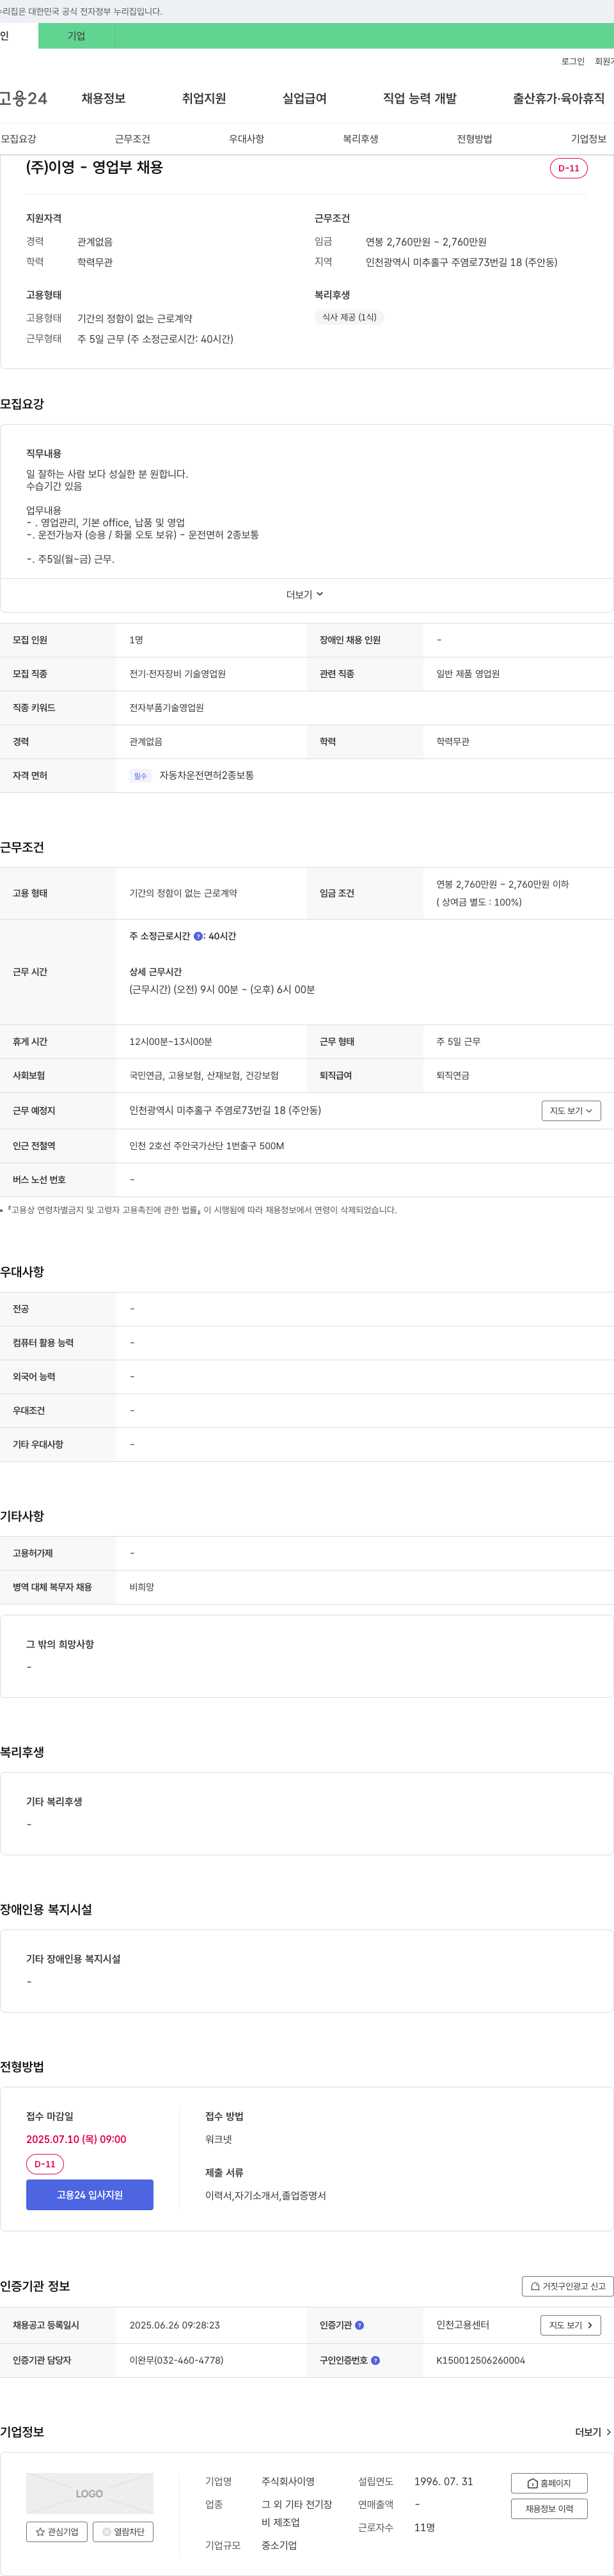Viewport: 614px width, 2576px height.
Task: Click the 퇴직연금 value
Action: click(453, 1076)
